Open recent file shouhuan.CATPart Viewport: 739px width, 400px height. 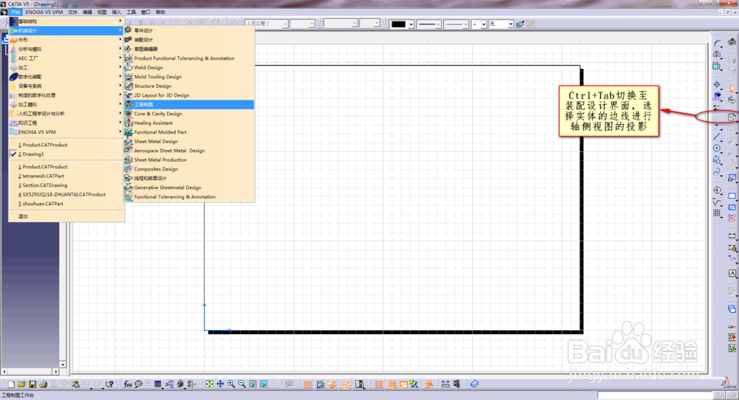coord(66,204)
